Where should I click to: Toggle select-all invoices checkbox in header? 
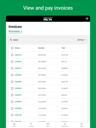[12, 48]
